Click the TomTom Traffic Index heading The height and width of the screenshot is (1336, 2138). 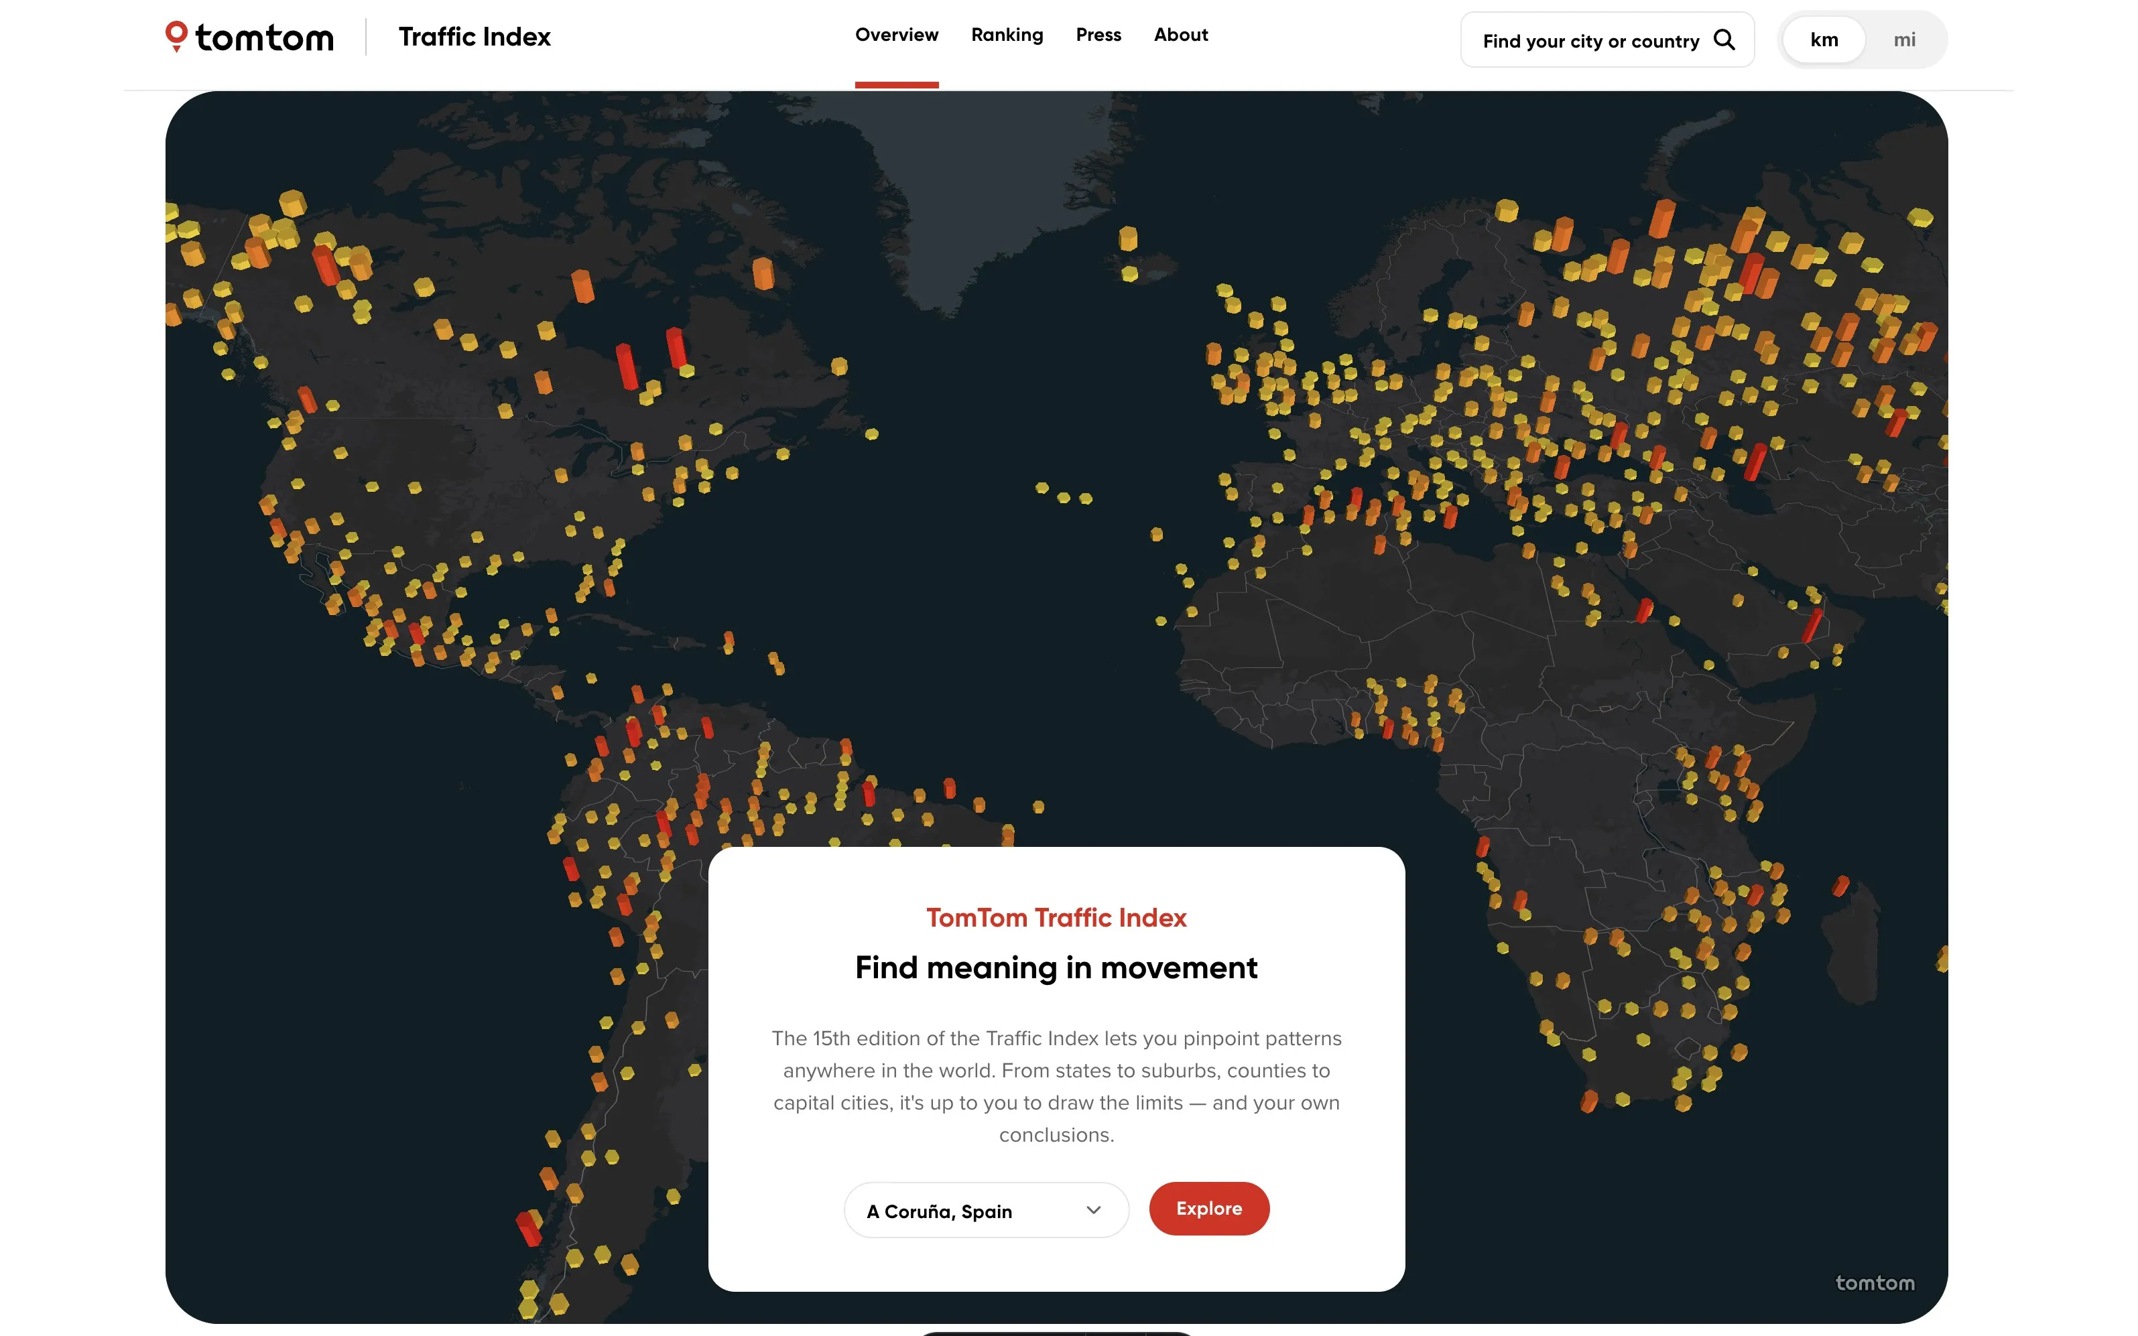click(x=1056, y=917)
